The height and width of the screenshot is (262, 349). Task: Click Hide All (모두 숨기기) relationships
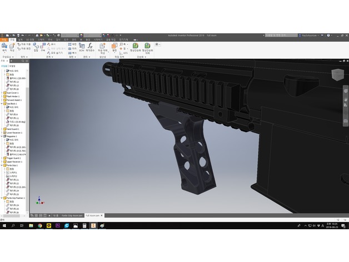point(55,53)
